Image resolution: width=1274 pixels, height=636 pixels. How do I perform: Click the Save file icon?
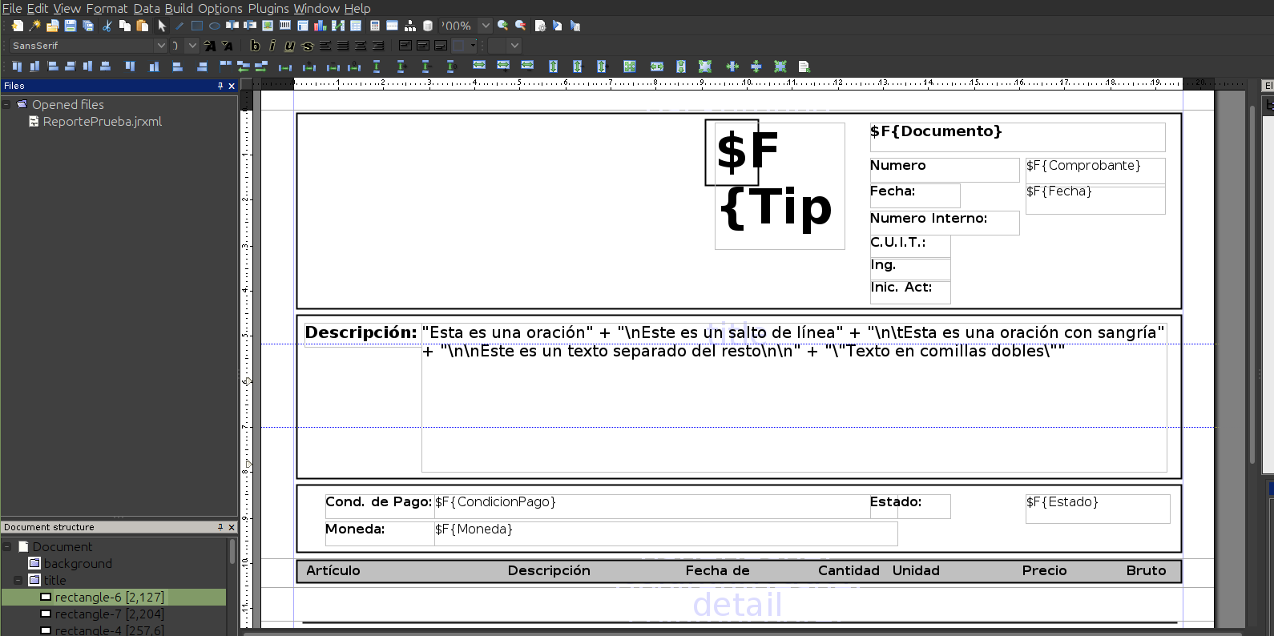pos(71,26)
